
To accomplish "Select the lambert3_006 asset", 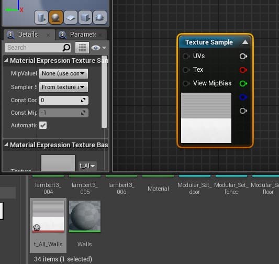I will [x=121, y=189].
